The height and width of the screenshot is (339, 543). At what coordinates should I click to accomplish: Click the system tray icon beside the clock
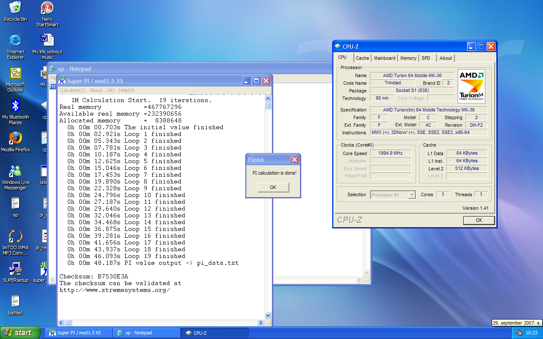point(519,333)
